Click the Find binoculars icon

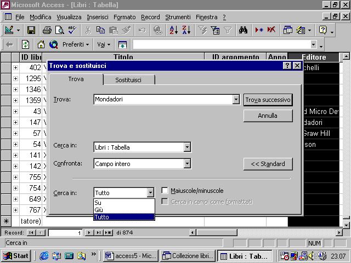(x=243, y=30)
